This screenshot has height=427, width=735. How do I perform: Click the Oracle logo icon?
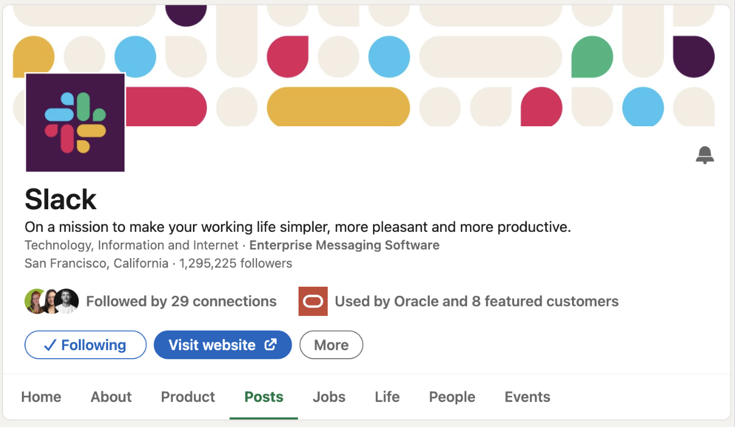tap(313, 301)
